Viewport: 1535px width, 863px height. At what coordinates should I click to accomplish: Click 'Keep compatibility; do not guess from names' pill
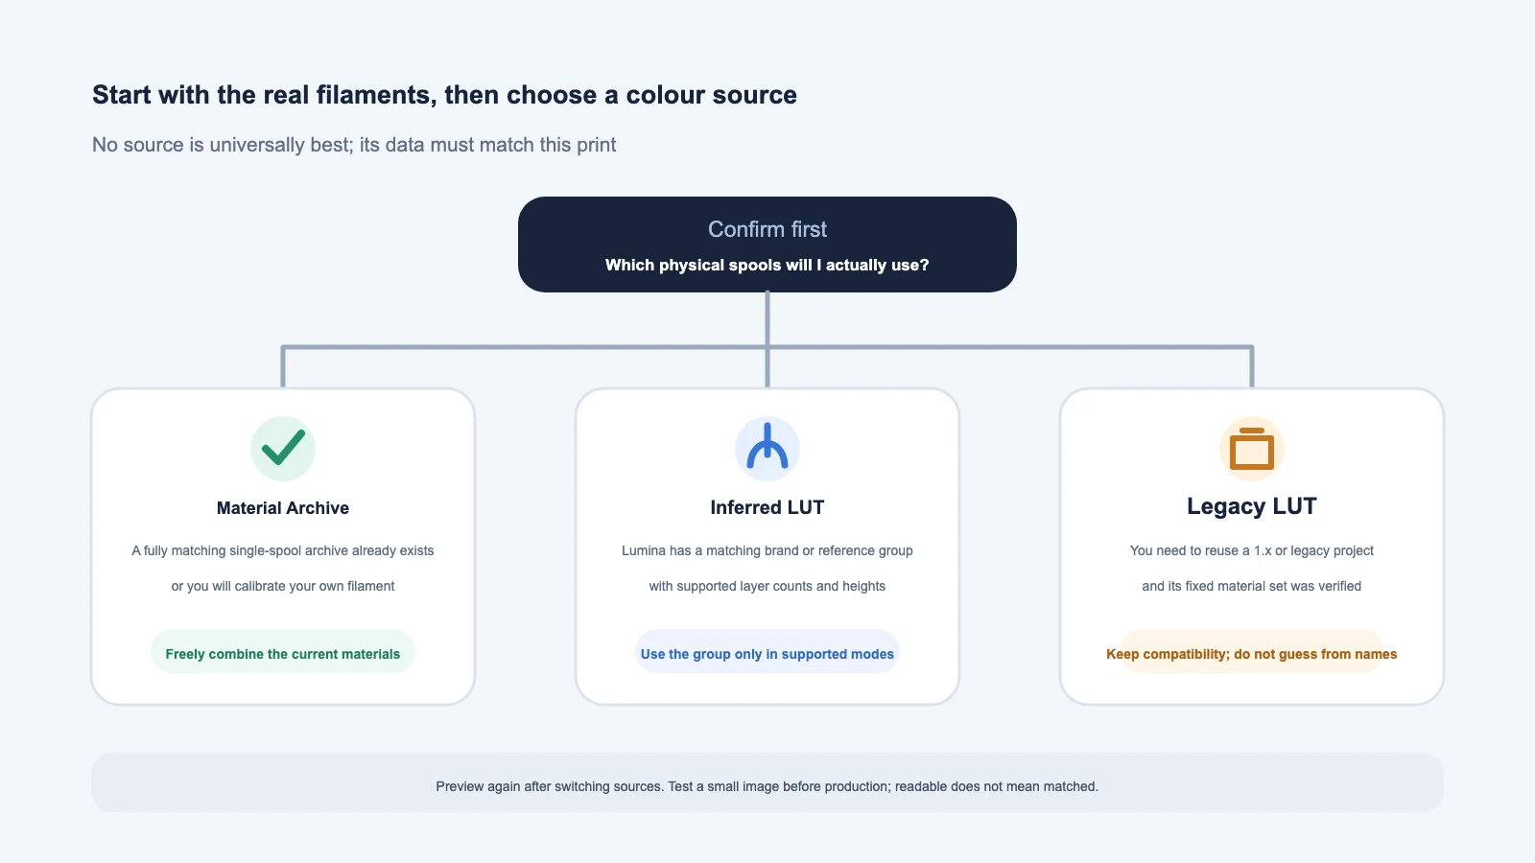(x=1252, y=652)
